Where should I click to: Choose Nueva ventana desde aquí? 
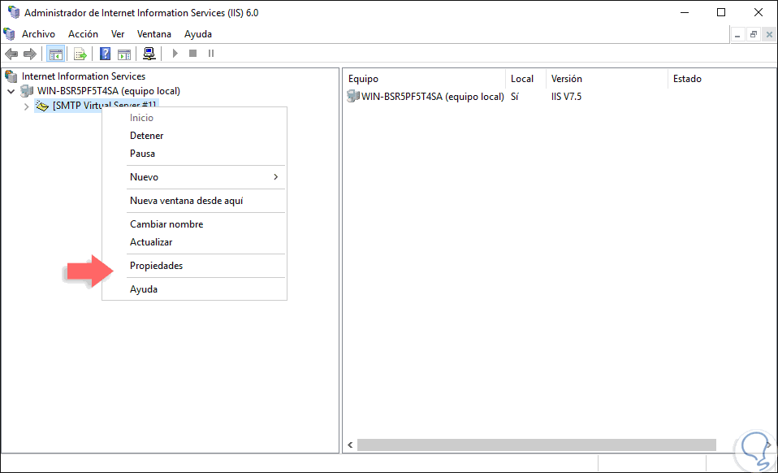[195, 201]
